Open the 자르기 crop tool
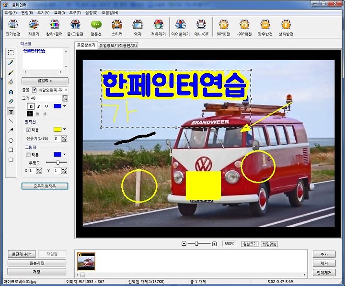 point(34,27)
